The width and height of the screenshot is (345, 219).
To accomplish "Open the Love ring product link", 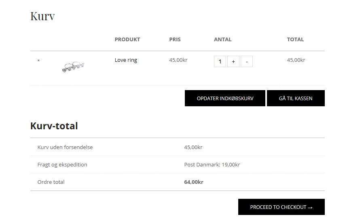I will tap(126, 60).
